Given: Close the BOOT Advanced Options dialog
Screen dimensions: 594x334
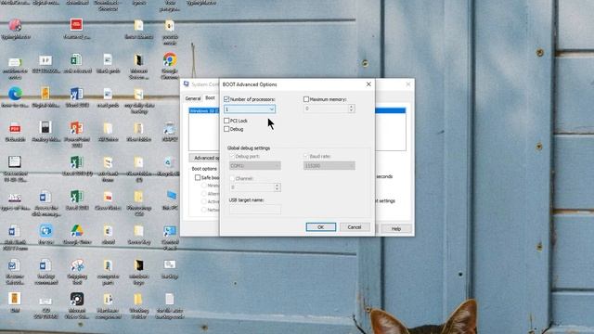Looking at the screenshot, I should [x=368, y=84].
